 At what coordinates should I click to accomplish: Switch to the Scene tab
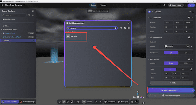93,5
